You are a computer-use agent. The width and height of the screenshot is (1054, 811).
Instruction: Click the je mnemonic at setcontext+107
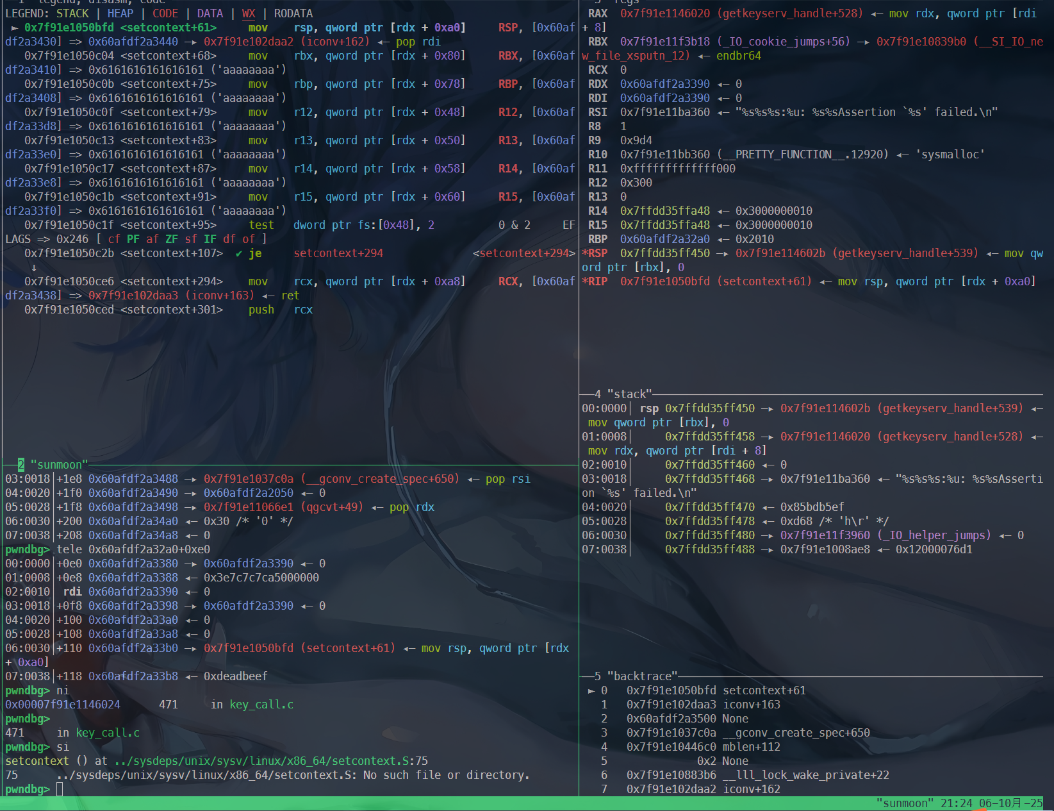pos(255,253)
